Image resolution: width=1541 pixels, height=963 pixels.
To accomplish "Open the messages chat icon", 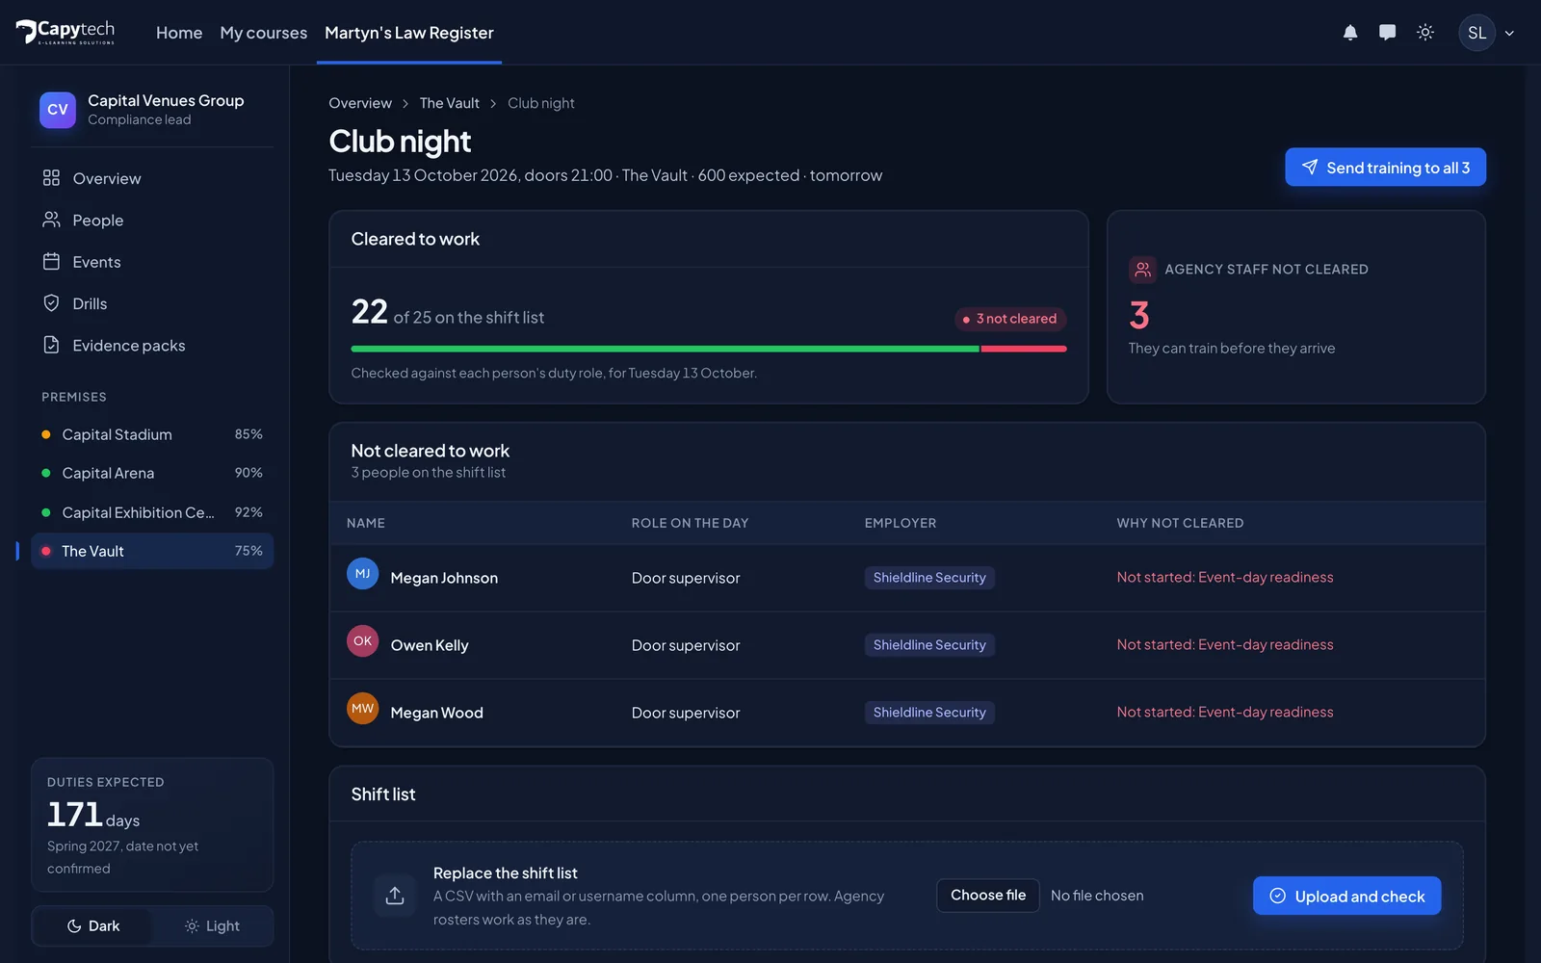I will pyautogui.click(x=1387, y=33).
